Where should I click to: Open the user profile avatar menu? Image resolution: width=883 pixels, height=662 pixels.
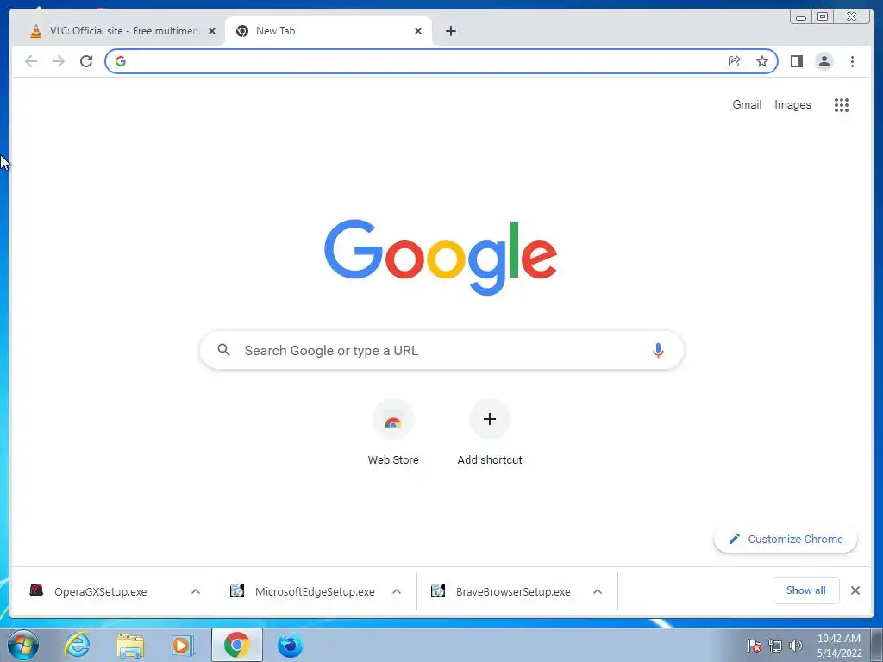[824, 61]
